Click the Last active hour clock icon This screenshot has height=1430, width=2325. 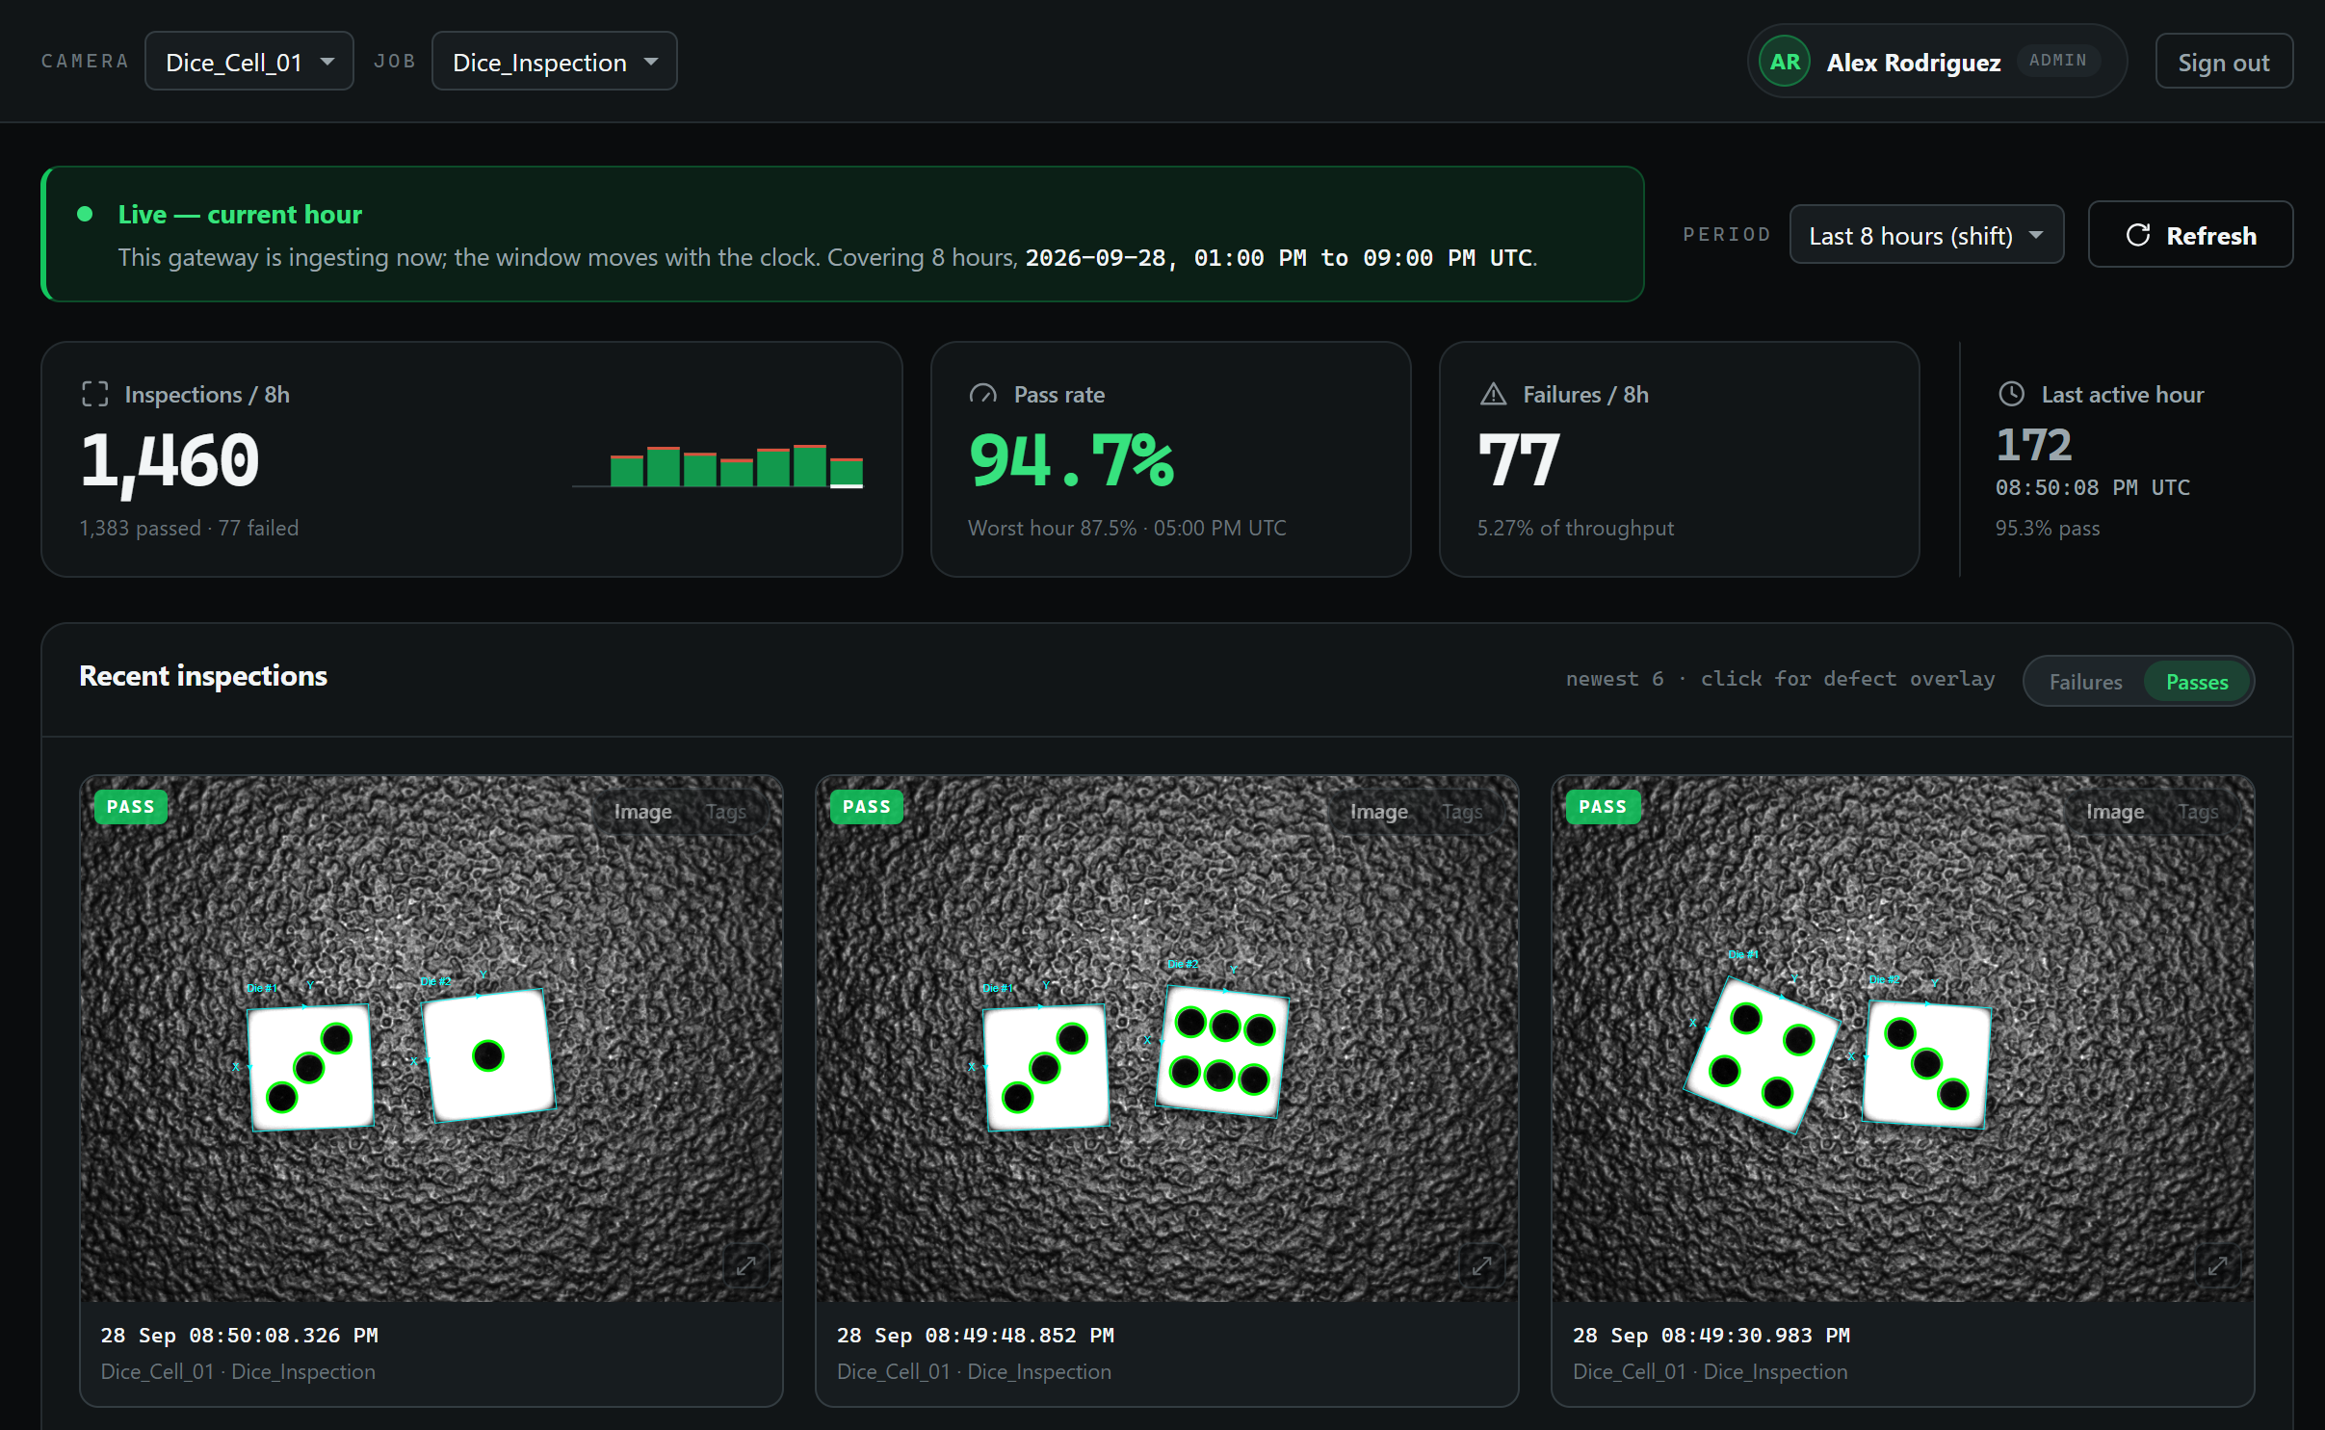(2011, 394)
